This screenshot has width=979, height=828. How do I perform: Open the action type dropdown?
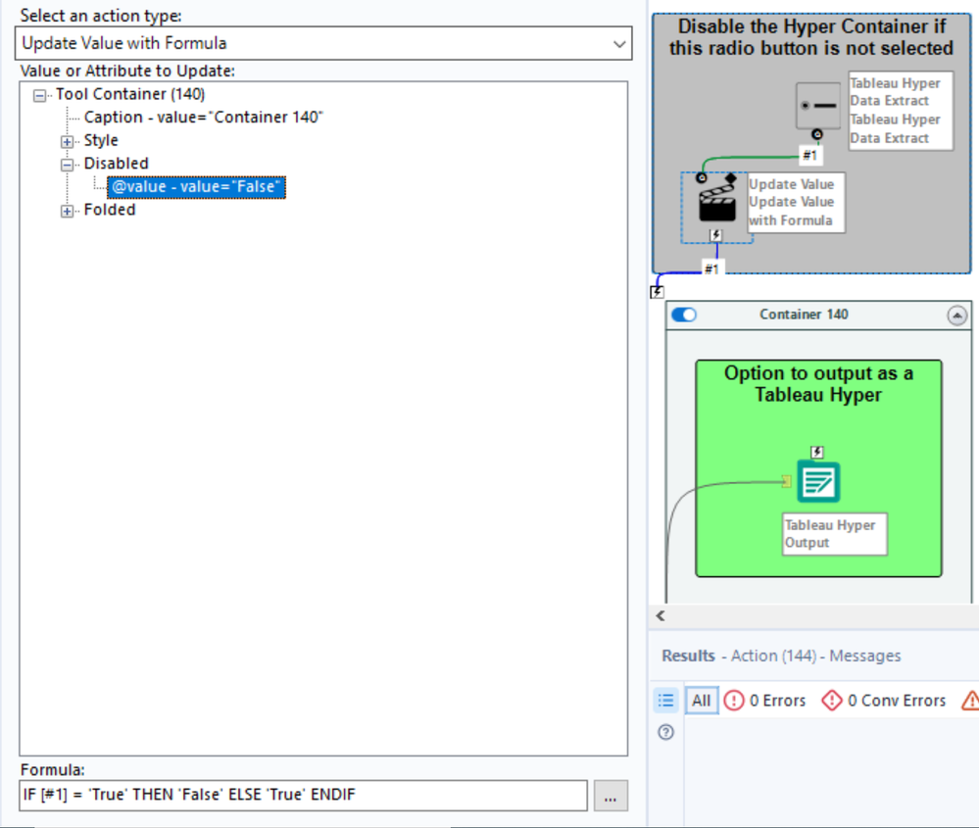click(x=323, y=43)
